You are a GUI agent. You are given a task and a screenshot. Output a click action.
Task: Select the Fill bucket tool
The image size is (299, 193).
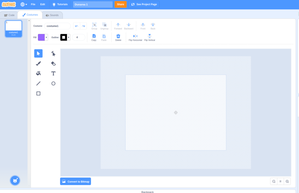pyautogui.click(x=38, y=73)
